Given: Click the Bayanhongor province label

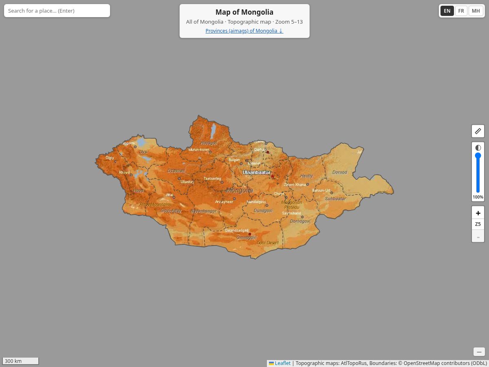Looking at the screenshot, I should click(x=204, y=211).
